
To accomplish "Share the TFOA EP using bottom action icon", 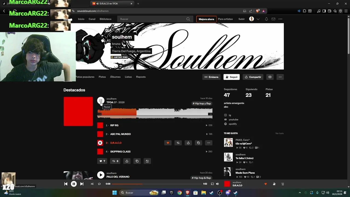I will (x=127, y=161).
